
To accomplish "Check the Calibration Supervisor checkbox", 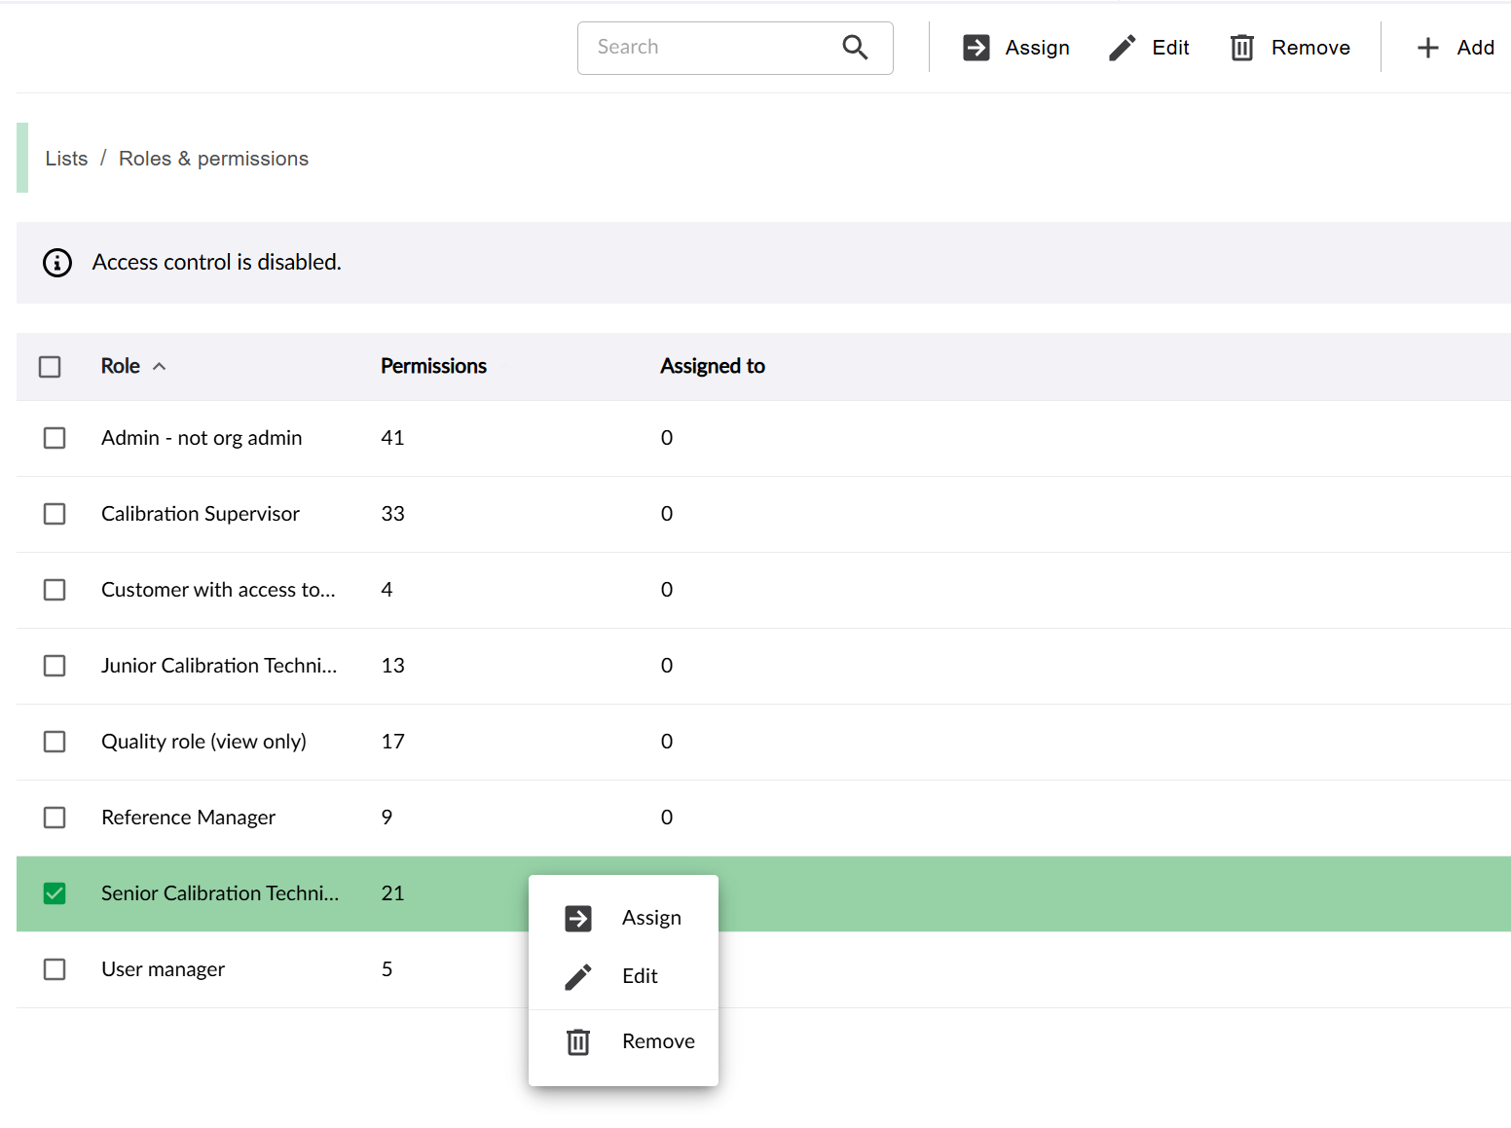I will (x=55, y=514).
